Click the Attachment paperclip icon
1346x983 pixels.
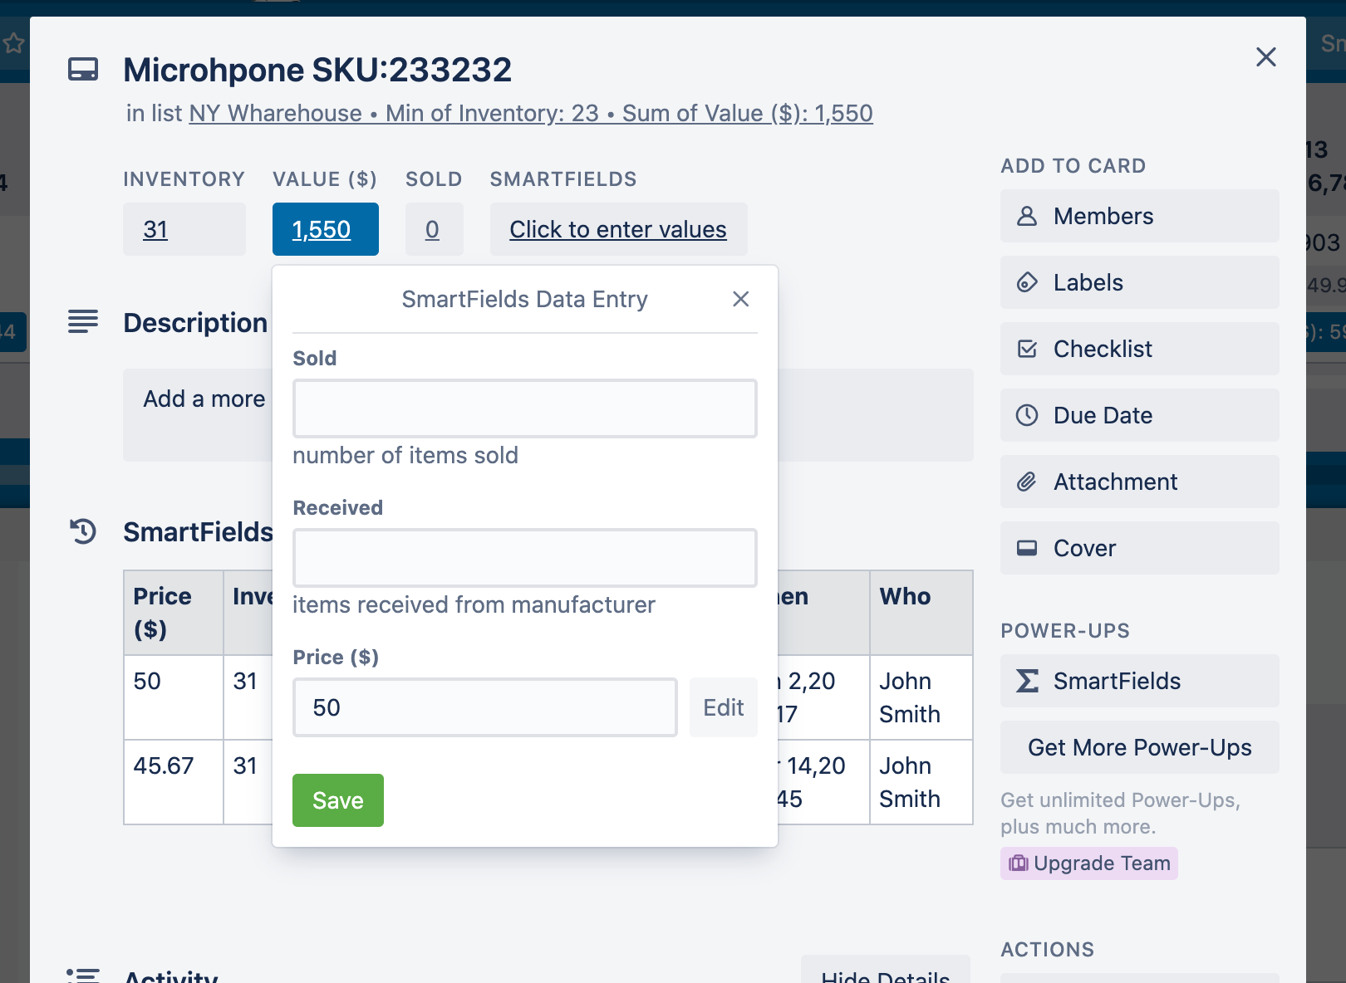[x=1027, y=482]
